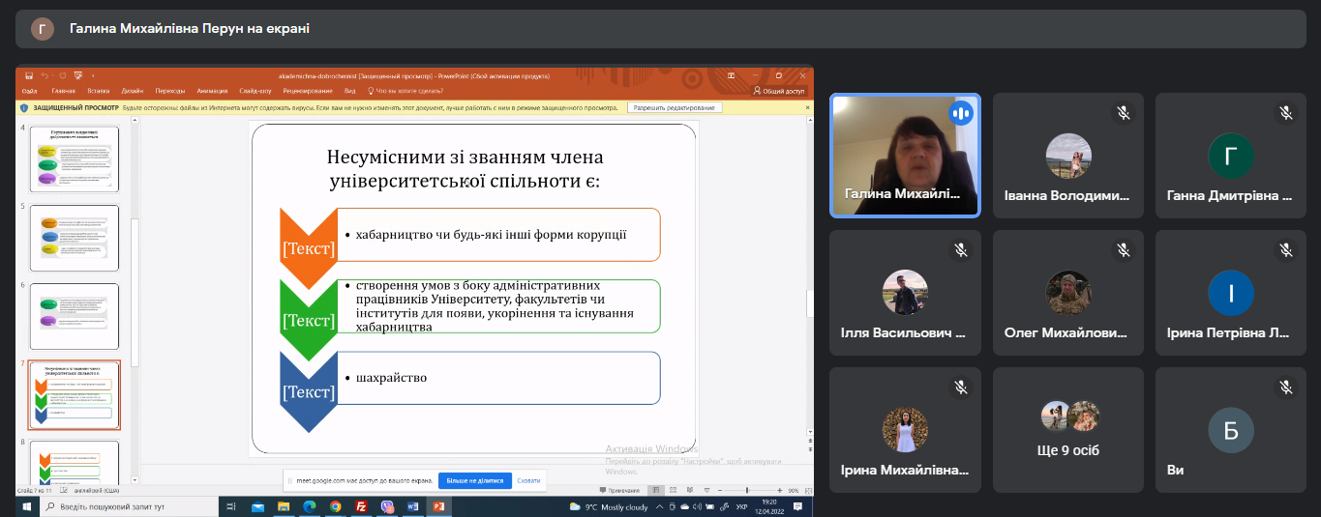Click the speaking indicator on Галина's tile
Viewport: 1321px width, 517px height.
[x=961, y=113]
